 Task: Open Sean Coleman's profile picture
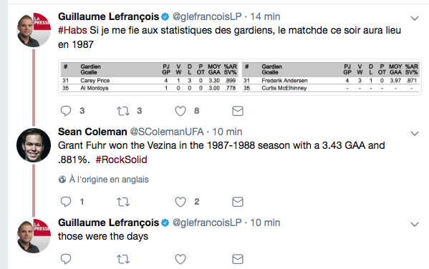(x=34, y=145)
